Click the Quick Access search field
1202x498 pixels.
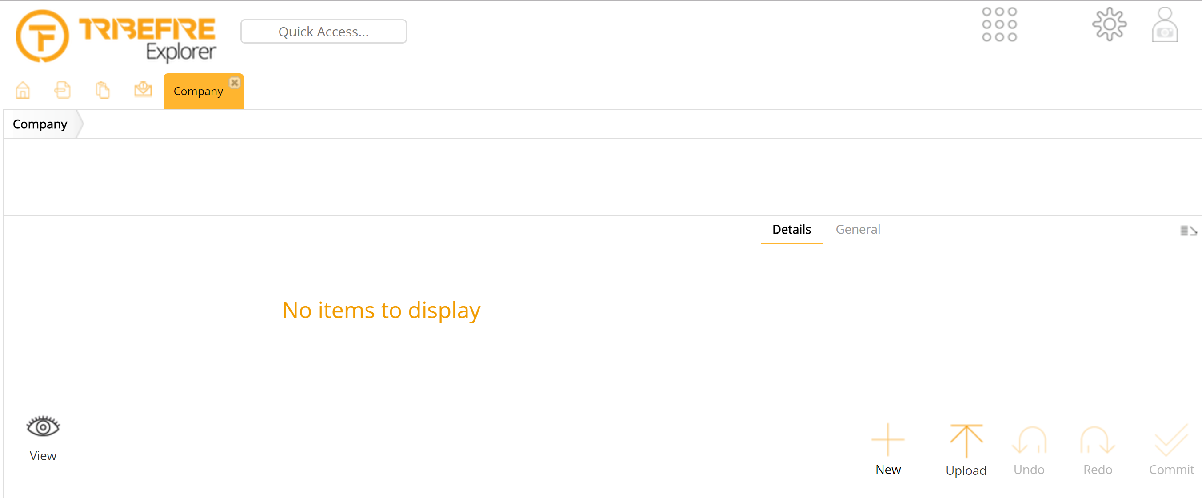[323, 32]
